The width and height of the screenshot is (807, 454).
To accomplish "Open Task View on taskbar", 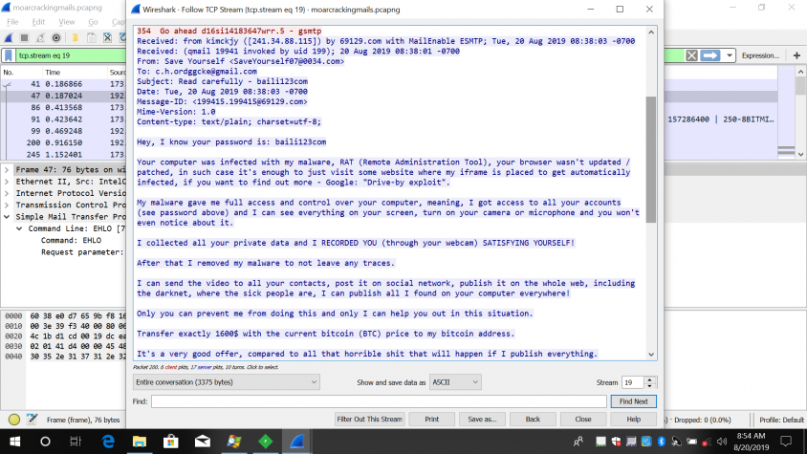I will point(76,442).
